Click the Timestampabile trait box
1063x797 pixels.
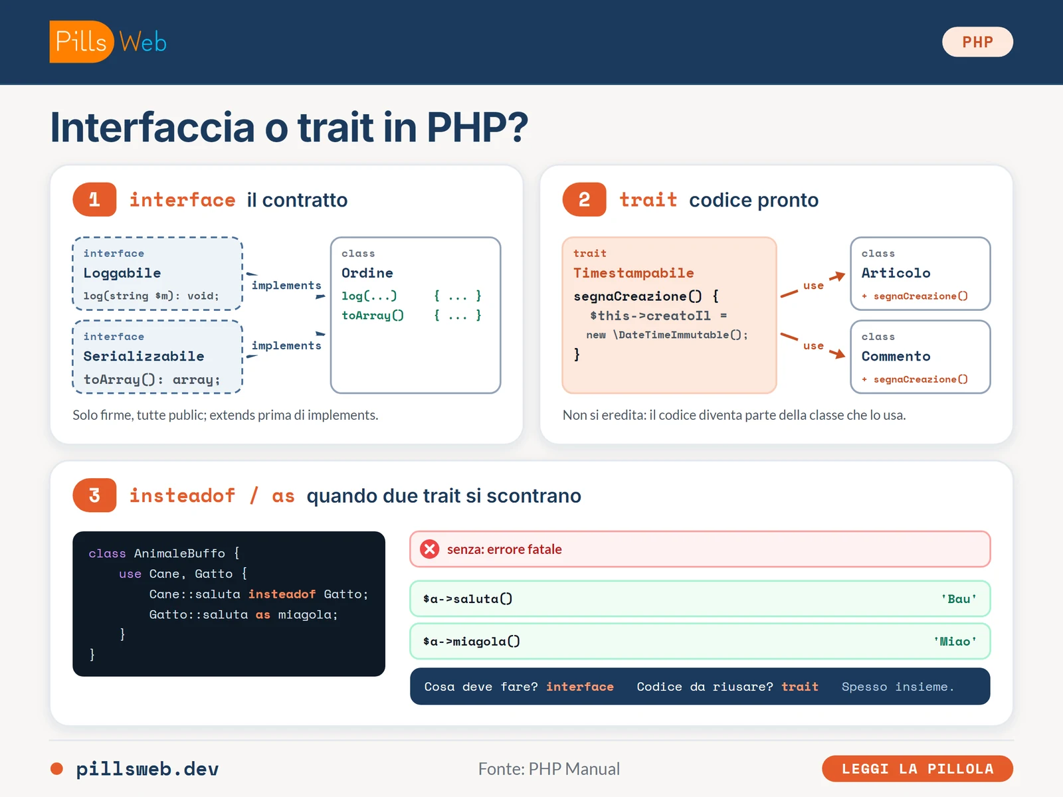pos(669,315)
